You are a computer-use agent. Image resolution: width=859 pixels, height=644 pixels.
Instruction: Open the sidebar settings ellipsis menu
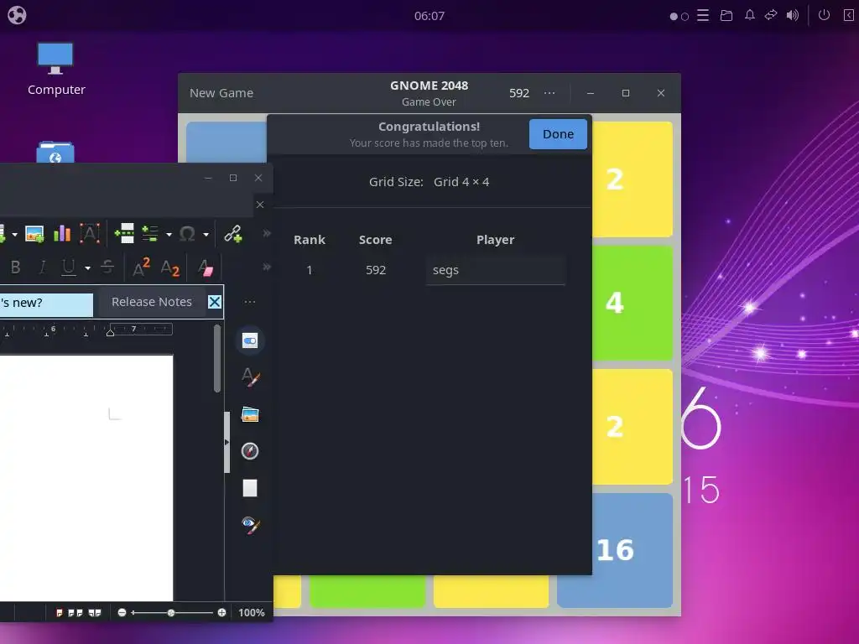[250, 302]
